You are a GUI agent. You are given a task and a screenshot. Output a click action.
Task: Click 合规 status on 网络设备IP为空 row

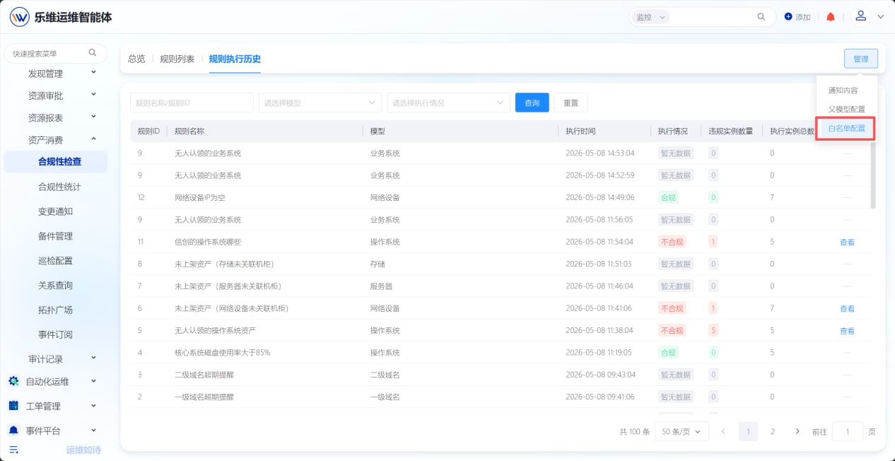[x=668, y=197]
